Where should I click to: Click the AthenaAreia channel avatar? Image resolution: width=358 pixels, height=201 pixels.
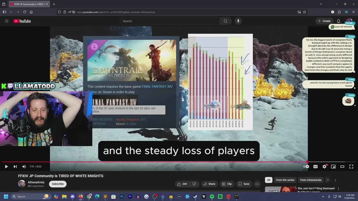22,184
